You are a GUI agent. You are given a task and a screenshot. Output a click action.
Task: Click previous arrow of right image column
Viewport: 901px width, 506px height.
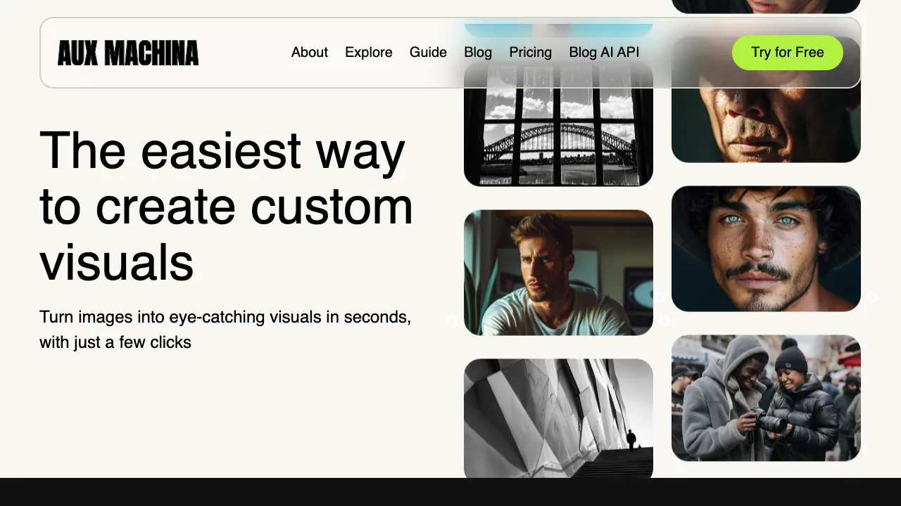[x=660, y=297]
